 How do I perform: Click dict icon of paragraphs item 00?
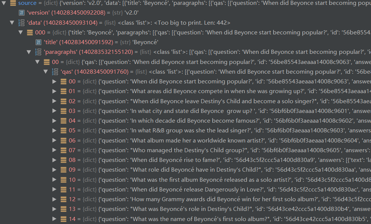click(47, 62)
